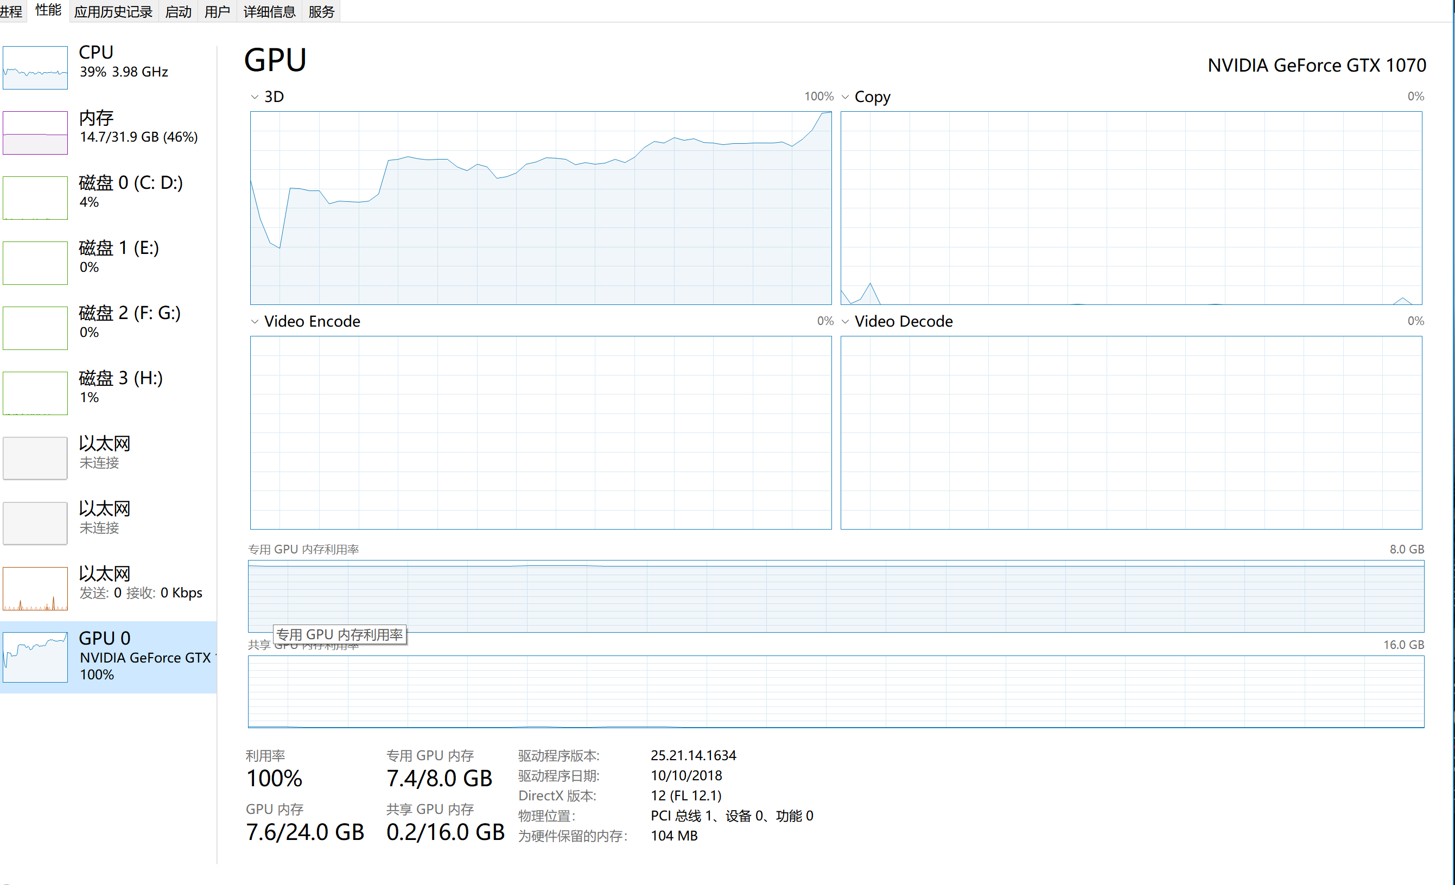Select the second 以太网 未连接 thumbnail

(x=35, y=523)
